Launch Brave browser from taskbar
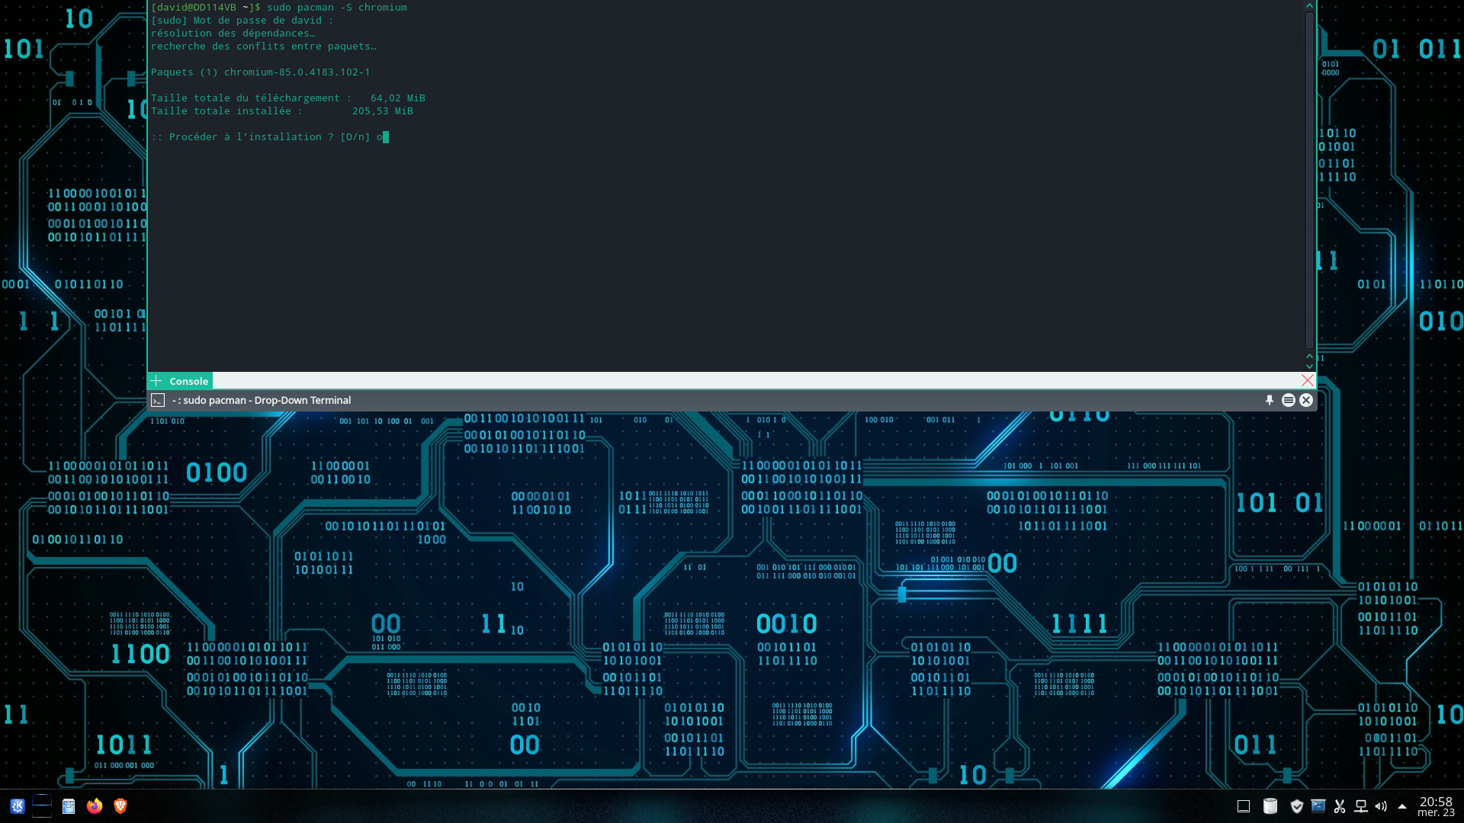The width and height of the screenshot is (1464, 823). [120, 806]
